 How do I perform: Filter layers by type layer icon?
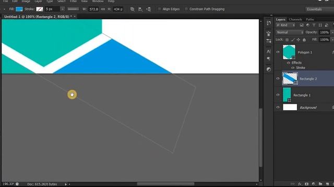[314, 25]
